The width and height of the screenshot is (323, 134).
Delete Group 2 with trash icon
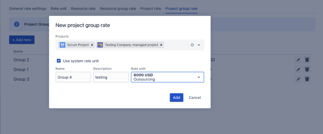pos(307,60)
